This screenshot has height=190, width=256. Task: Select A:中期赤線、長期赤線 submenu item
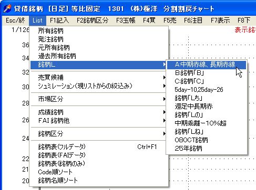[x=207, y=65]
